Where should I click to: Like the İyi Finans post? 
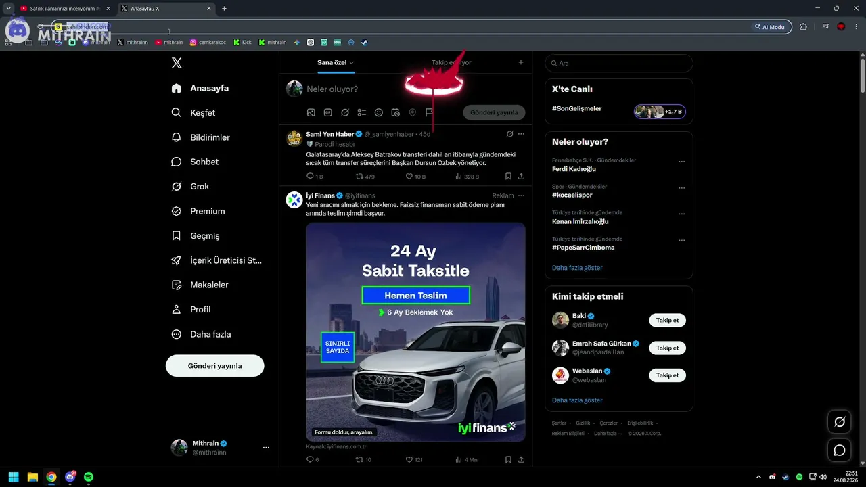(409, 459)
